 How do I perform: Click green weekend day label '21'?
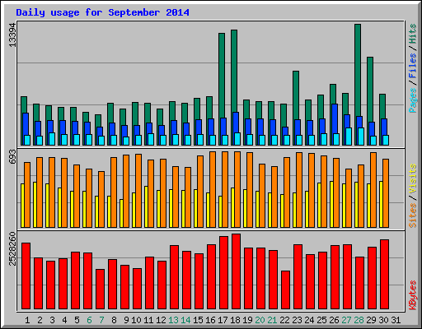pyautogui.click(x=272, y=320)
